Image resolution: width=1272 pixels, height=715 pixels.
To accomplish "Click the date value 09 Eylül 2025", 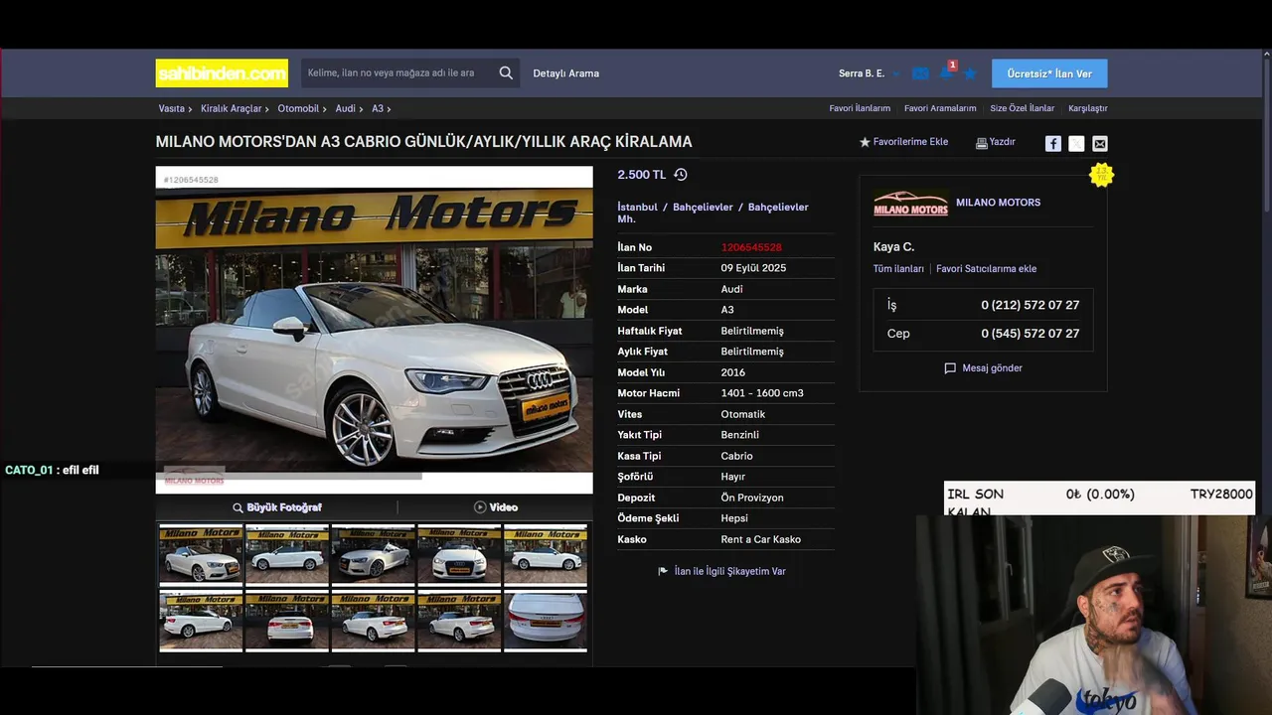I will click(753, 268).
